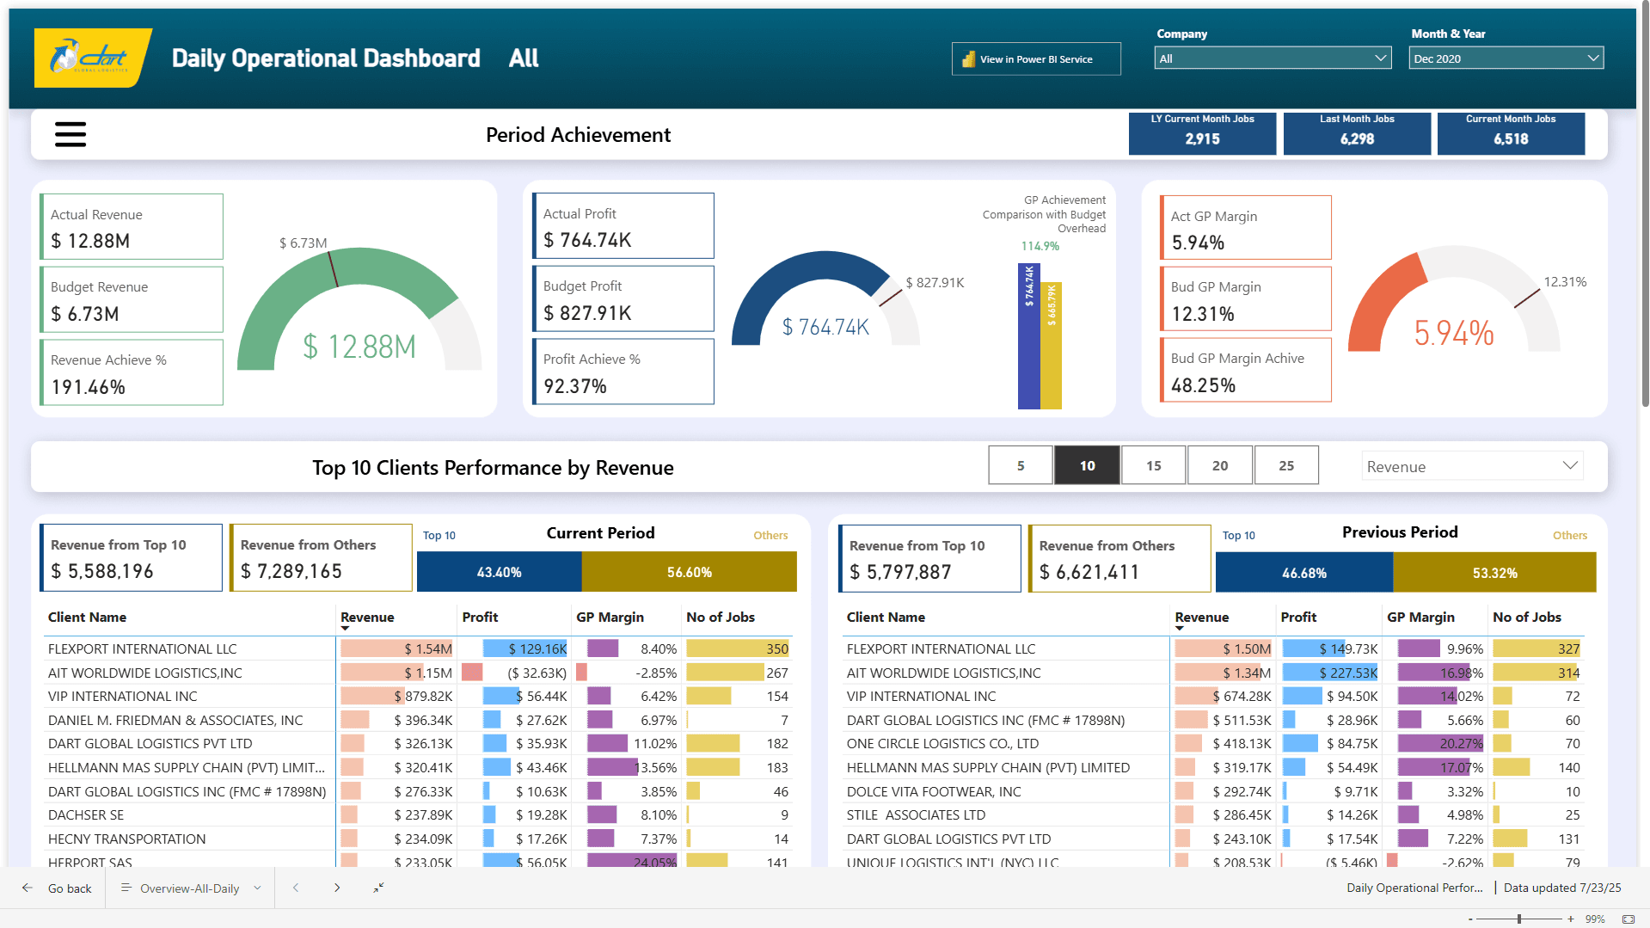The image size is (1650, 928).
Task: Select STILE ASSOCIATES LTD row
Action: click(916, 814)
